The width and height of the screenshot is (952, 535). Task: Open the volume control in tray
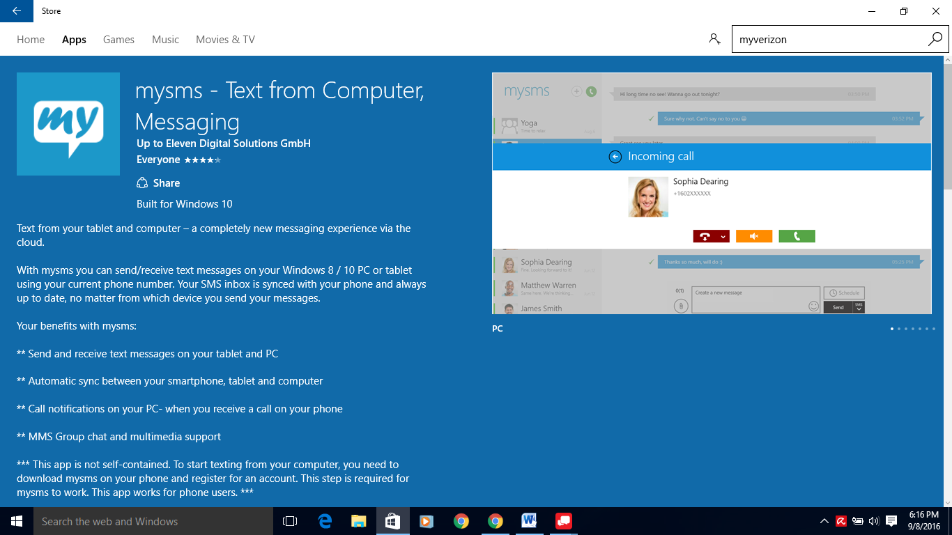(874, 521)
